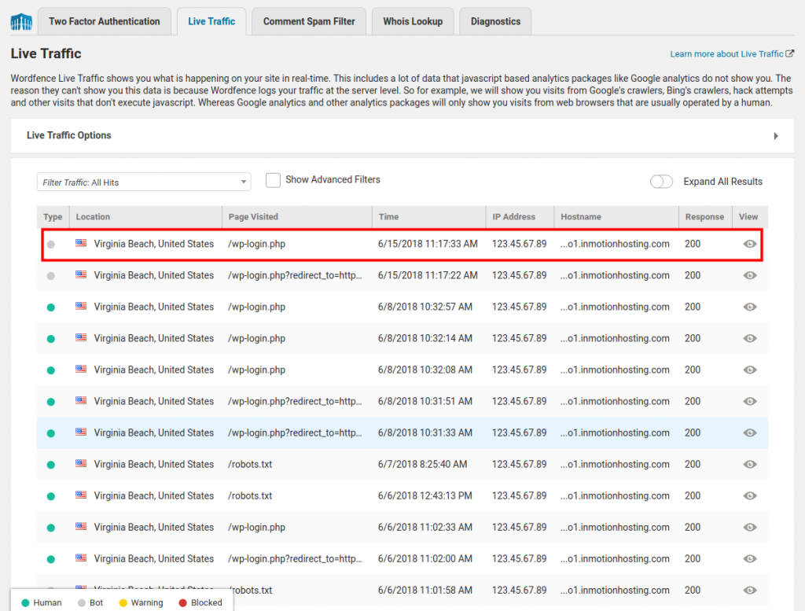Viewport: 805px width, 611px height.
Task: Open the Whois Lookup tab
Action: [x=413, y=21]
